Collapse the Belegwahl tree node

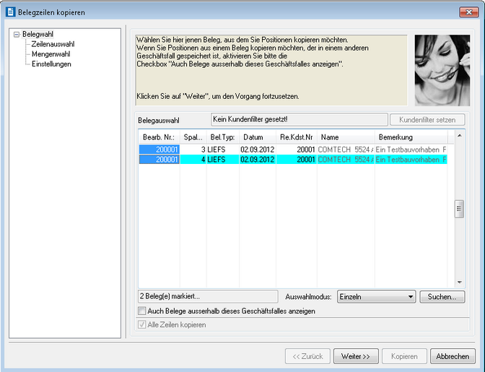17,34
